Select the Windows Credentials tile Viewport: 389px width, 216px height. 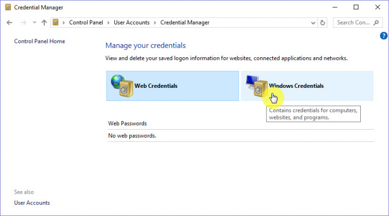(307, 86)
